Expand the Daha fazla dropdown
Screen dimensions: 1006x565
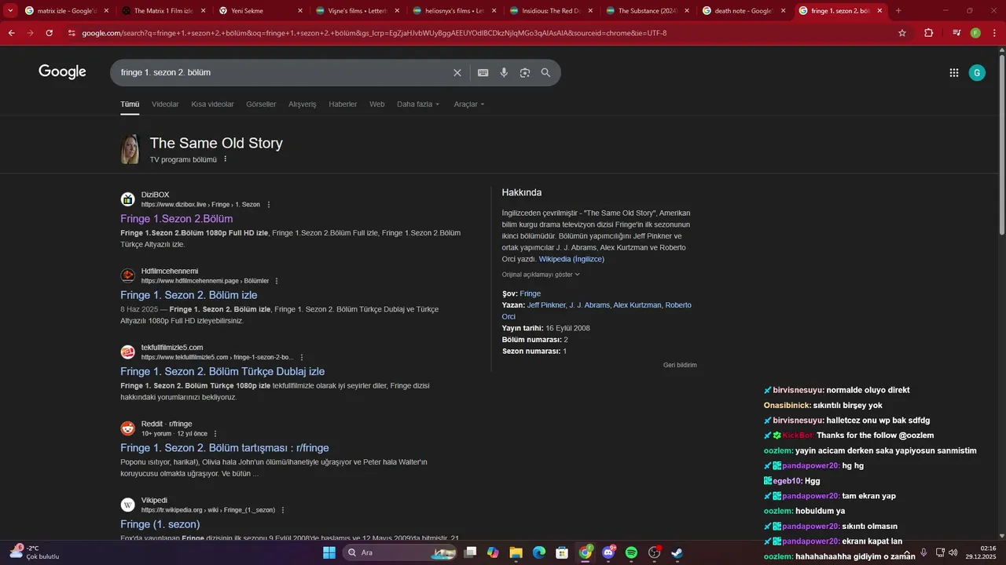(x=418, y=104)
